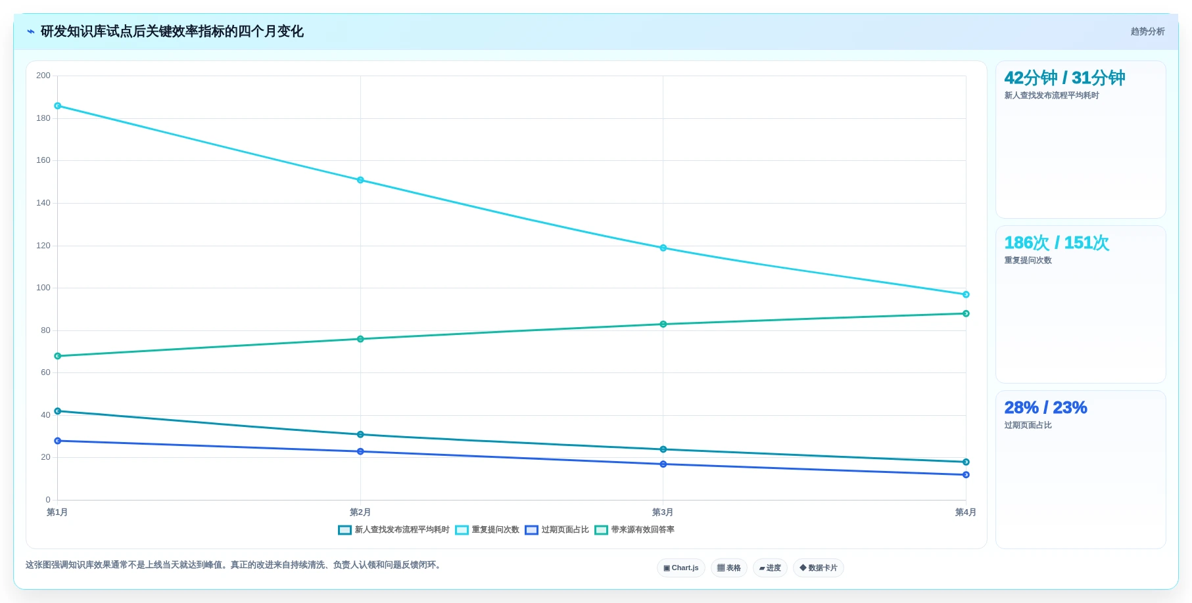Click the 带来源有效回答率 legend label
This screenshot has height=603, width=1192.
tap(643, 529)
